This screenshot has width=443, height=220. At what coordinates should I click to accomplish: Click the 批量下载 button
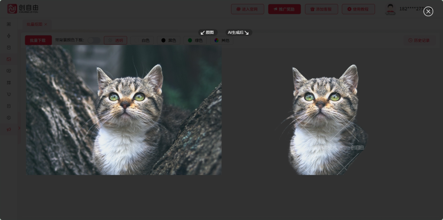pos(38,40)
